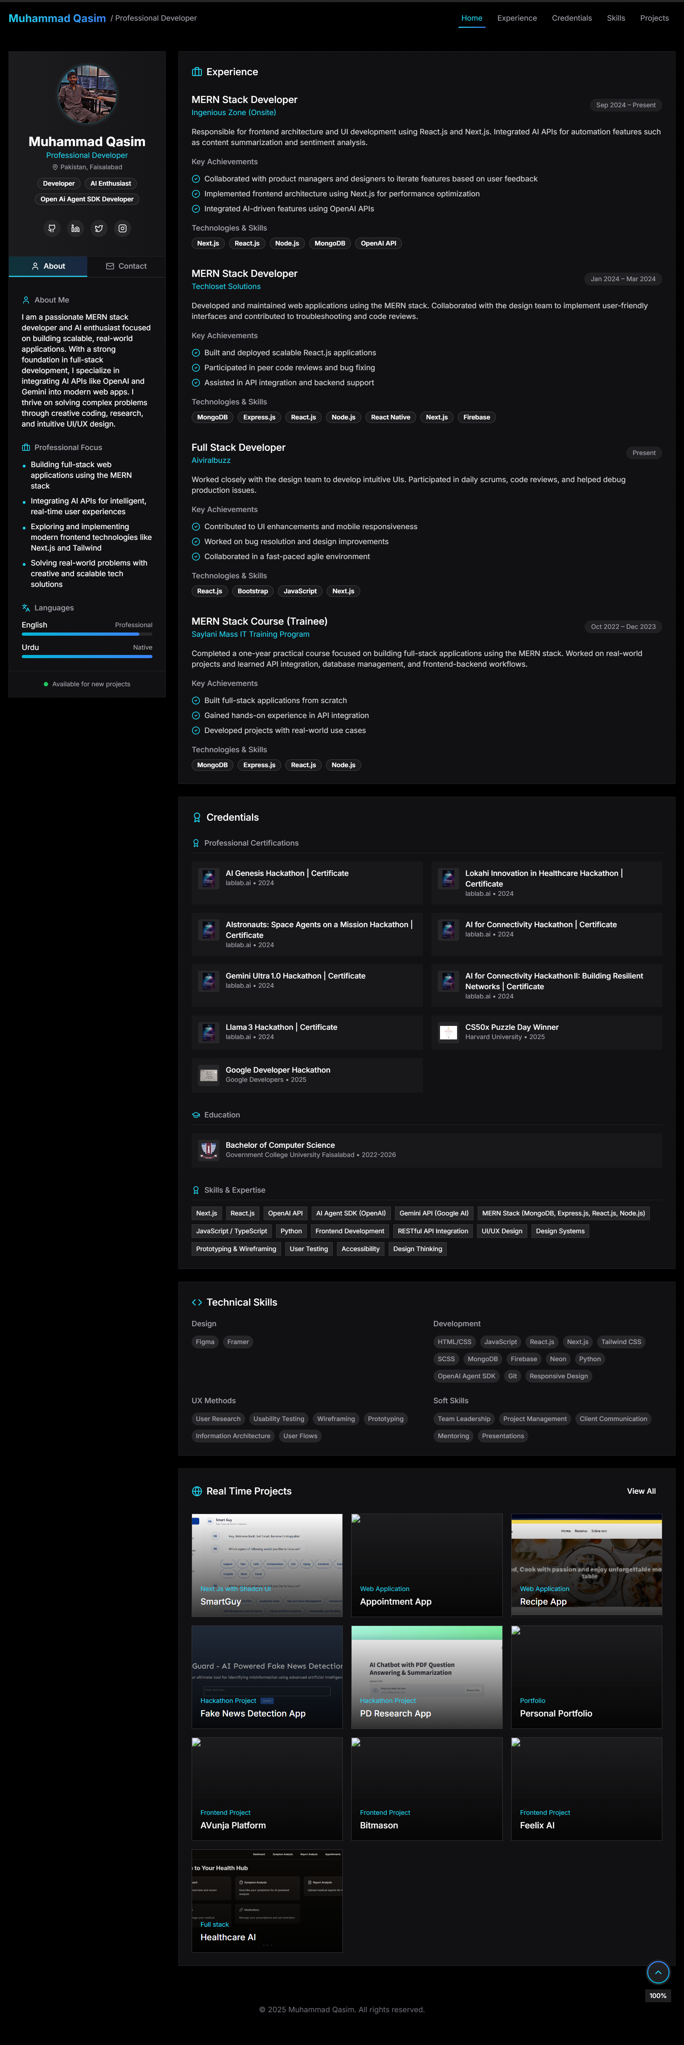Click the award icon beside Professional Certifications
The height and width of the screenshot is (2045, 684).
pos(196,844)
